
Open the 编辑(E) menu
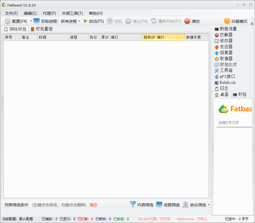pyautogui.click(x=30, y=13)
